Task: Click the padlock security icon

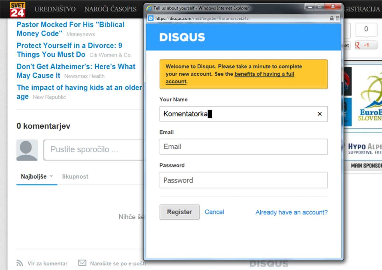Action: click(332, 18)
